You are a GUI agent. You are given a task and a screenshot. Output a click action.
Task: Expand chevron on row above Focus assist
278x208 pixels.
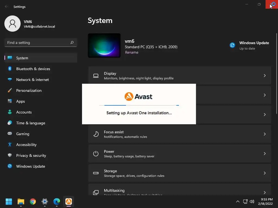tap(264, 115)
